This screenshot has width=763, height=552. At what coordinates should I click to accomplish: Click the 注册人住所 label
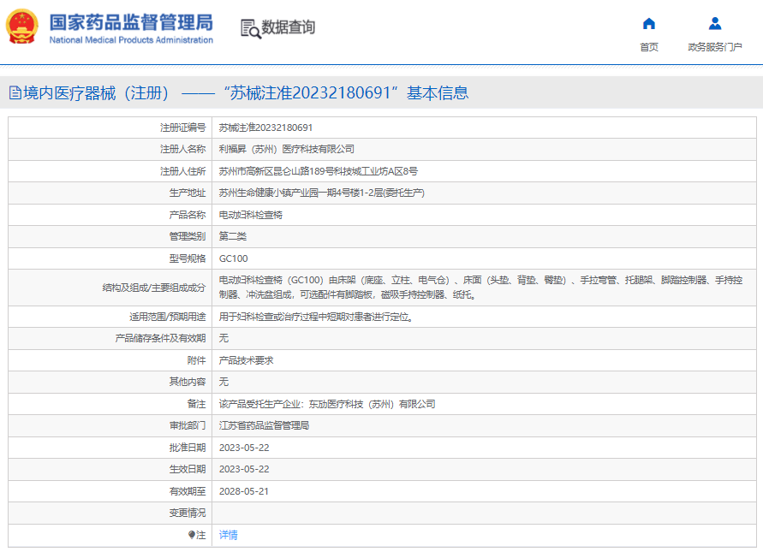point(183,171)
